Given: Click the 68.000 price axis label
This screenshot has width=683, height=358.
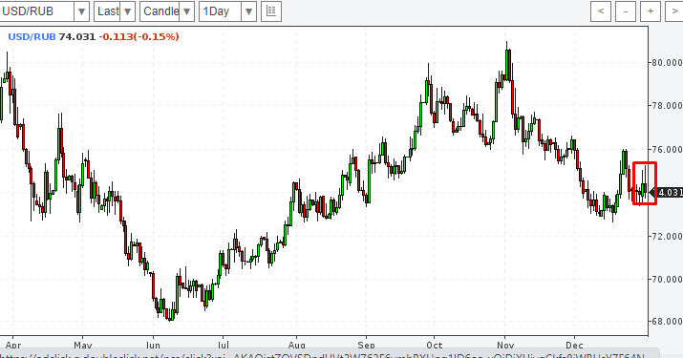Looking at the screenshot, I should 667,322.
